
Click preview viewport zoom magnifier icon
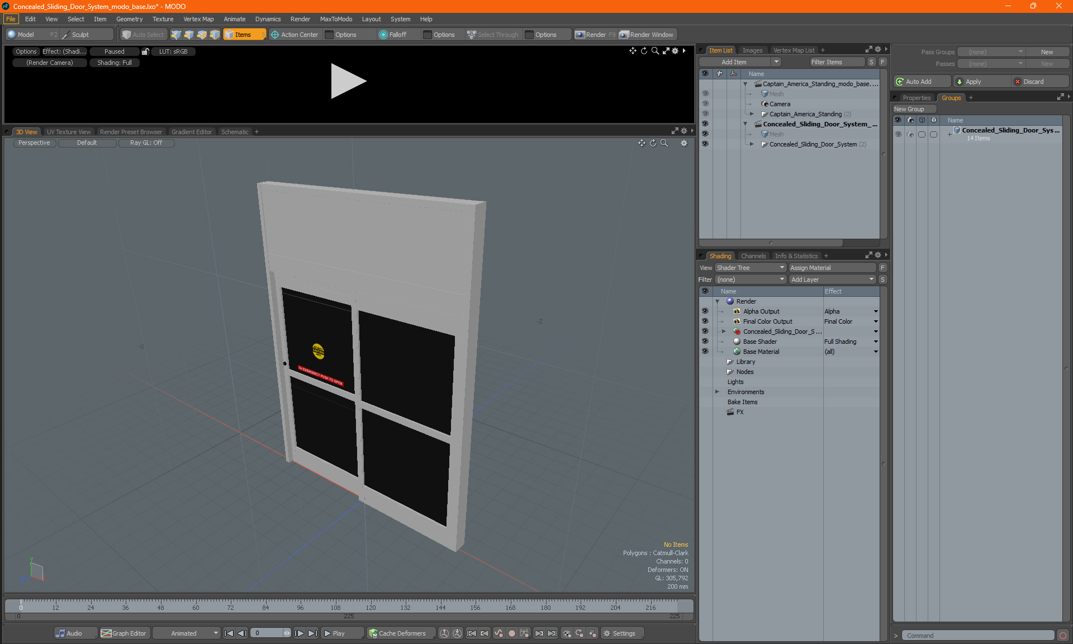tap(655, 51)
